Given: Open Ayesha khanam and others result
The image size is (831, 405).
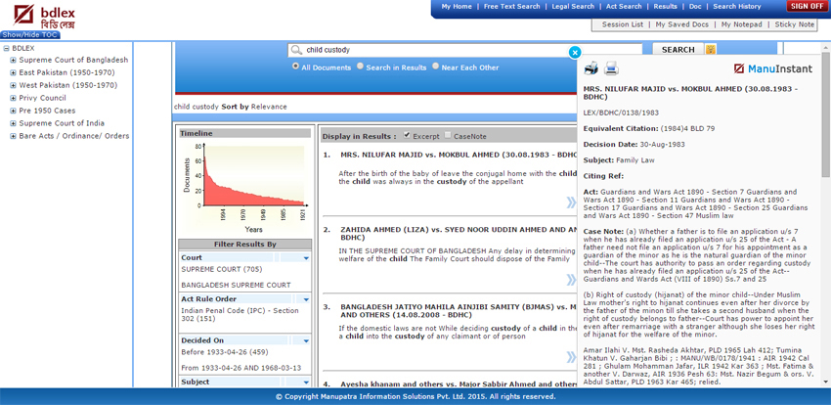Looking at the screenshot, I should tap(458, 384).
